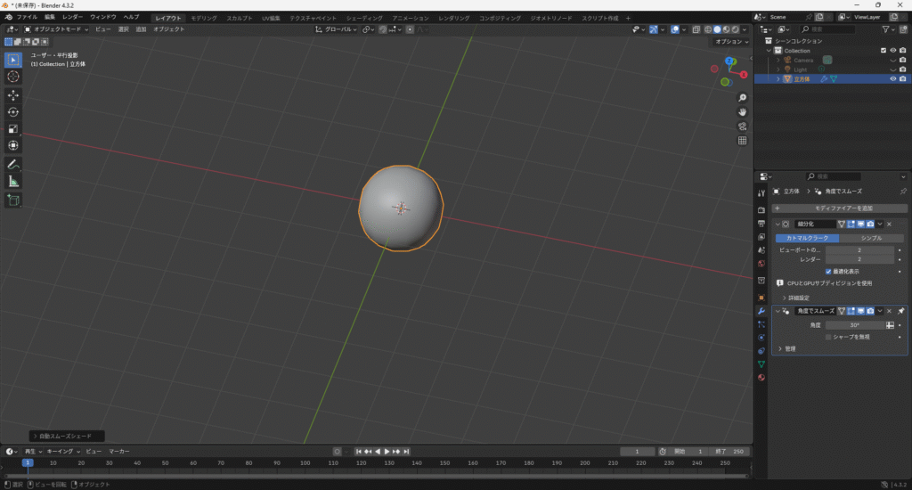Open the 追加 menu in viewport header

click(x=142, y=29)
